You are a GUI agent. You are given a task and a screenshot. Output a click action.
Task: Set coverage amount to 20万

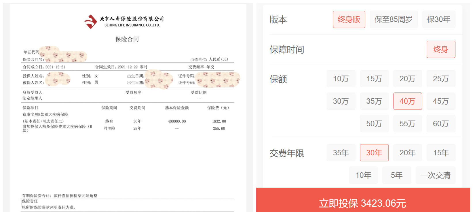click(x=408, y=79)
